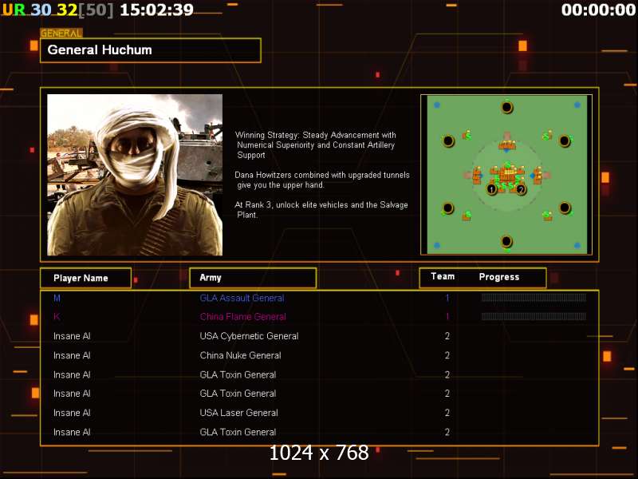Click the USA Laser General army entry
Image resolution: width=638 pixels, height=479 pixels.
coord(238,413)
